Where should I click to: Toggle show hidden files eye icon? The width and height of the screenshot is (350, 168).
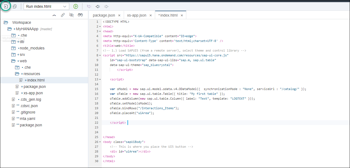click(71, 15)
